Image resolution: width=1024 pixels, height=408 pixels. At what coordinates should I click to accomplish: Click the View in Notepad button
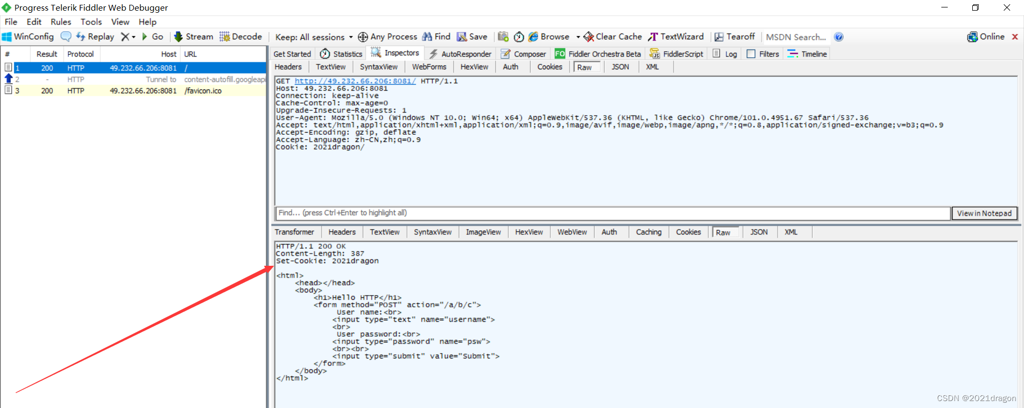tap(984, 213)
